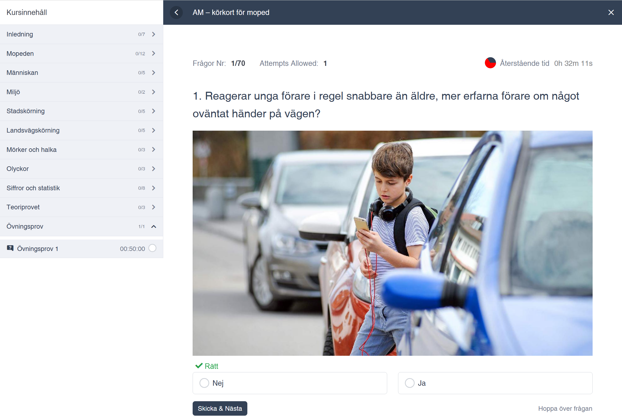The image size is (622, 420).
Task: Expand the Teoriprovet section chevron
Action: [154, 207]
